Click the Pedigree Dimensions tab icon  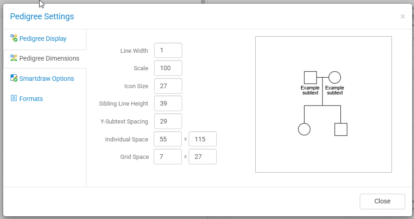pos(14,59)
